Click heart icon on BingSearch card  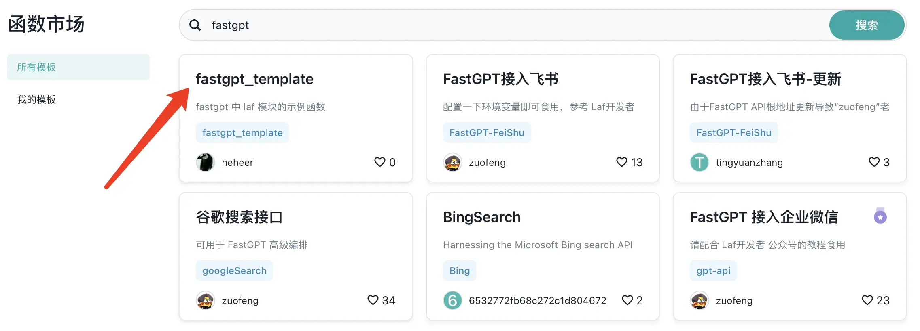click(x=627, y=300)
